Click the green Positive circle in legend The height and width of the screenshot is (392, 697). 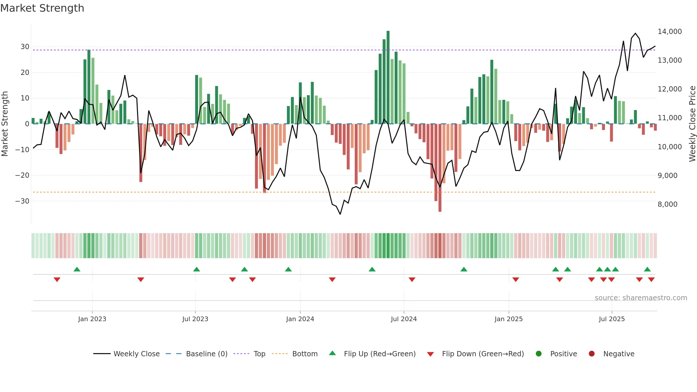(539, 354)
